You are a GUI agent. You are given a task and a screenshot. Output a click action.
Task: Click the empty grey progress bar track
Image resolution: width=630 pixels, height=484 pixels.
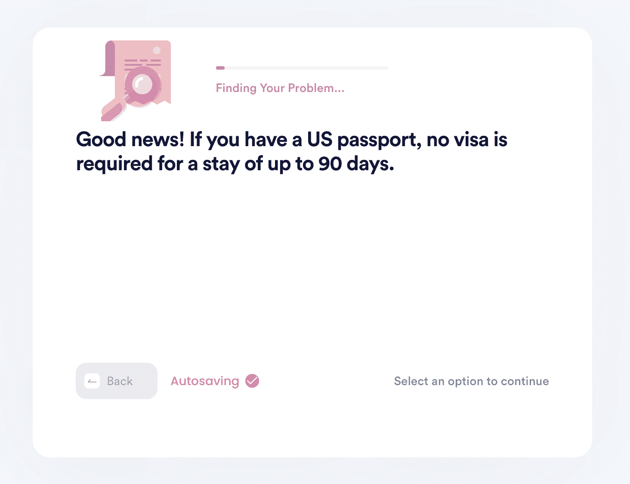click(306, 68)
